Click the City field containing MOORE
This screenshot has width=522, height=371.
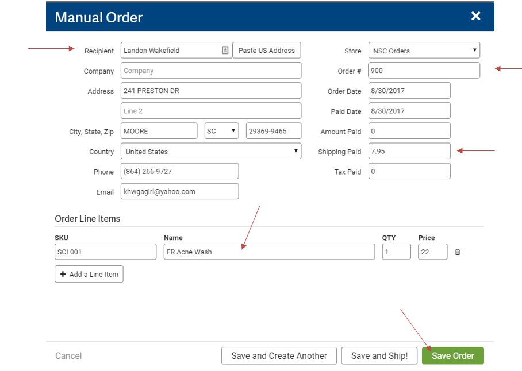(159, 131)
